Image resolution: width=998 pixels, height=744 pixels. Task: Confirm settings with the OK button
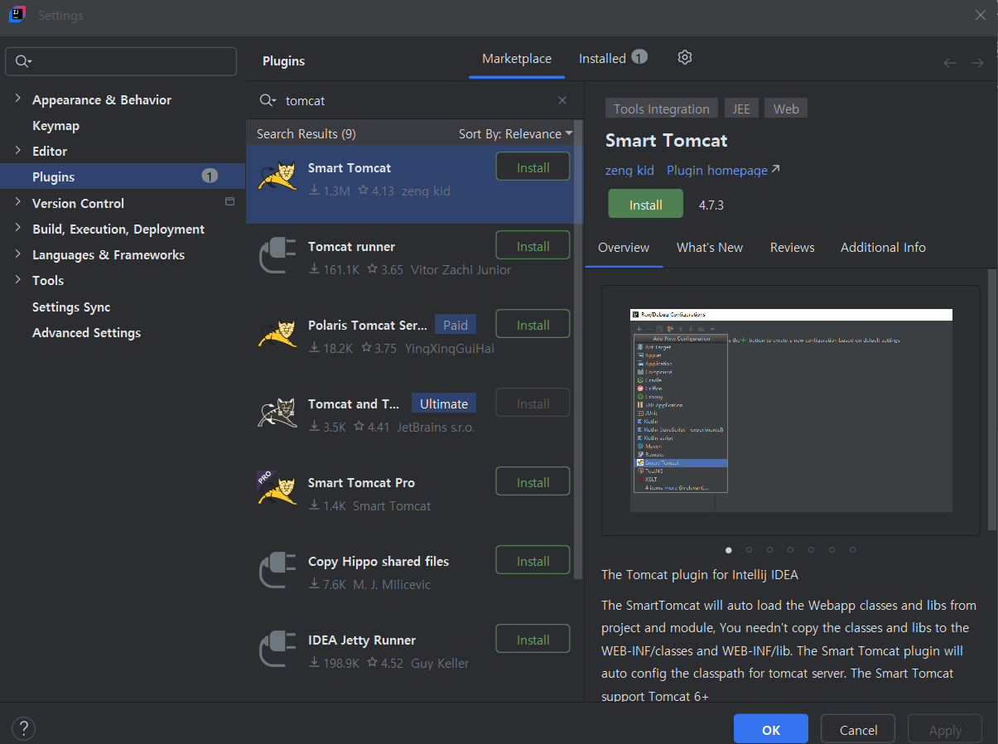pos(771,729)
